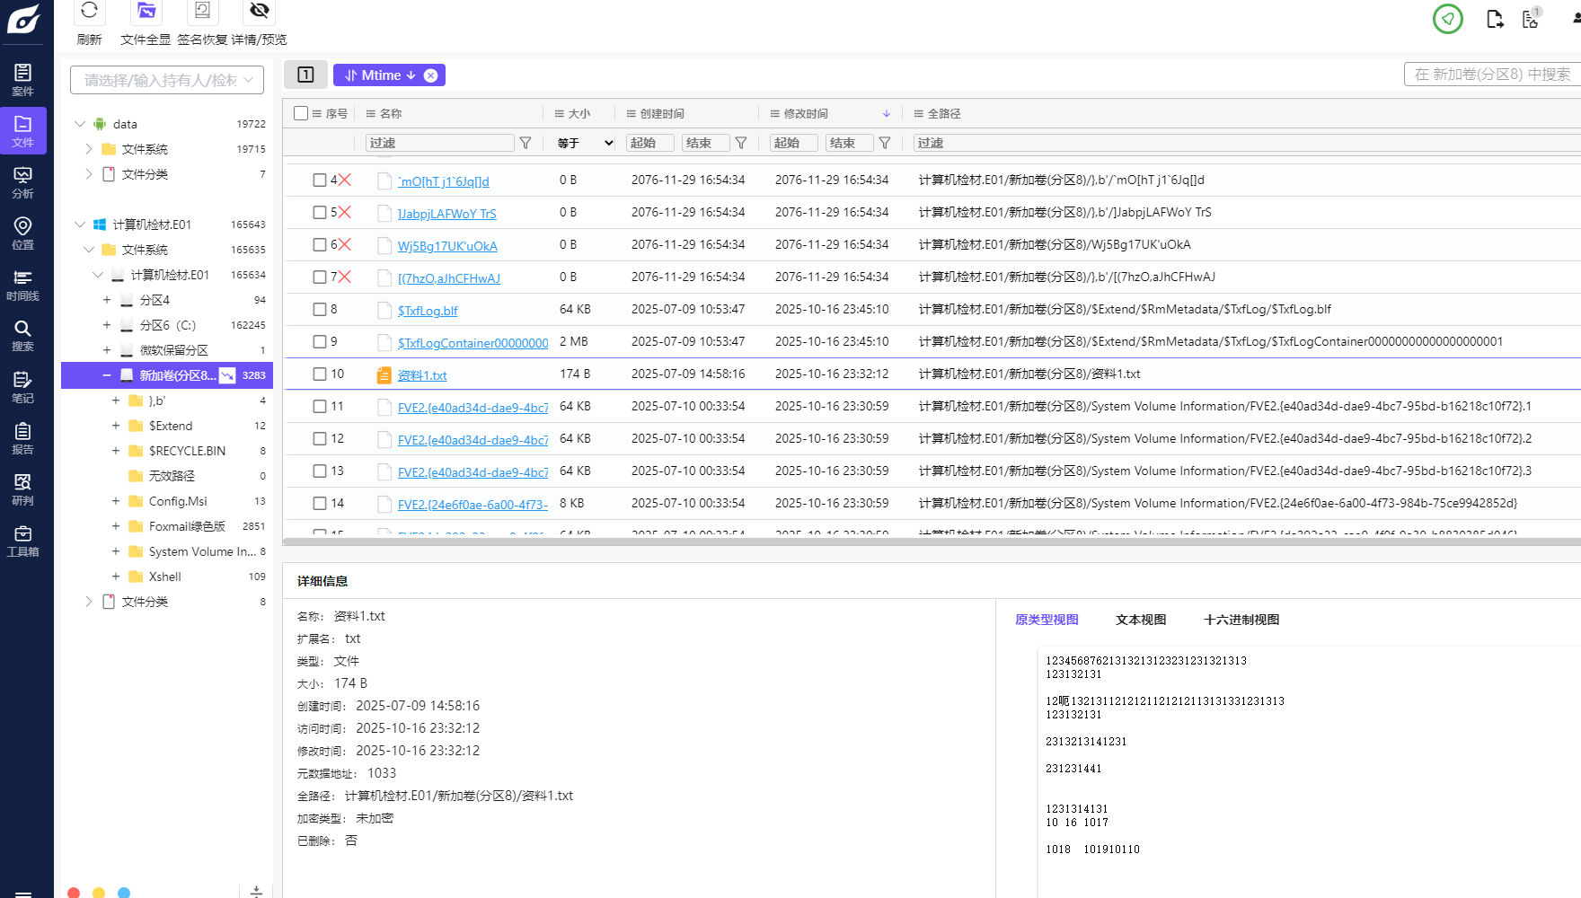Check the box for row 4
1581x898 pixels.
tap(319, 180)
